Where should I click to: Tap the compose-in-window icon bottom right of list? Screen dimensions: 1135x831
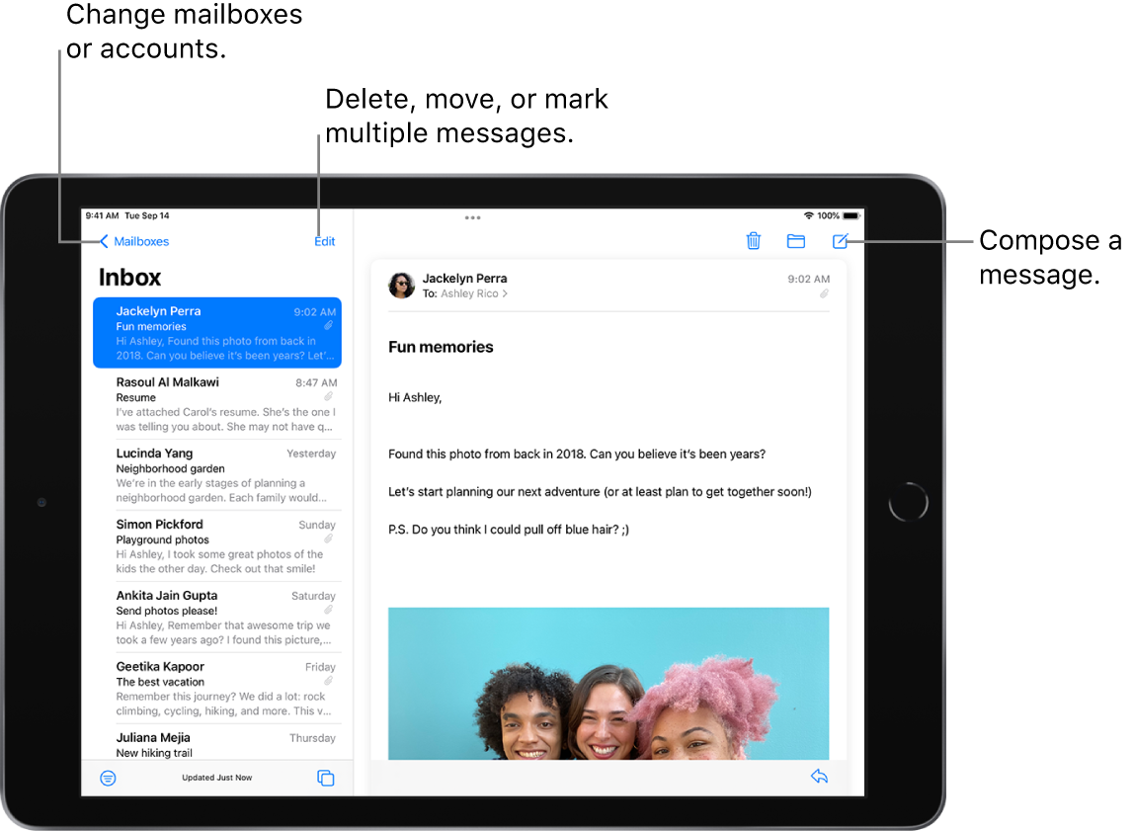[326, 778]
